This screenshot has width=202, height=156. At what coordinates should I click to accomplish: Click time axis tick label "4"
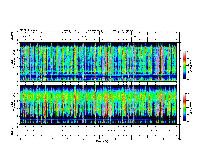coord(84,139)
